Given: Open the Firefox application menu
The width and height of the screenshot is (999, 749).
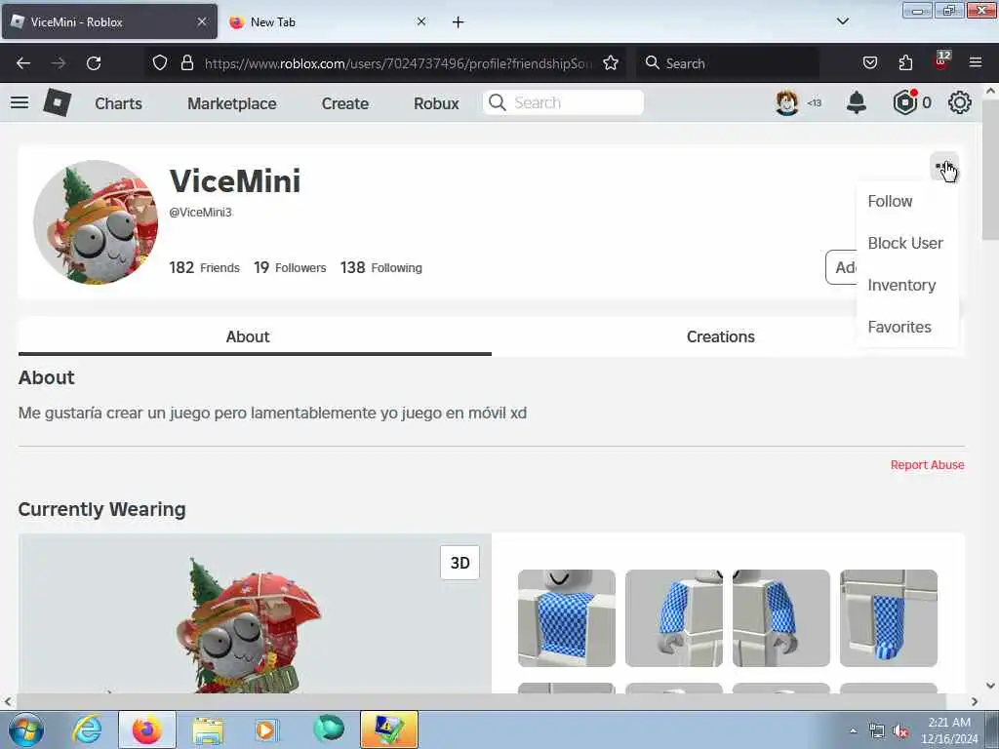Looking at the screenshot, I should pos(976,63).
